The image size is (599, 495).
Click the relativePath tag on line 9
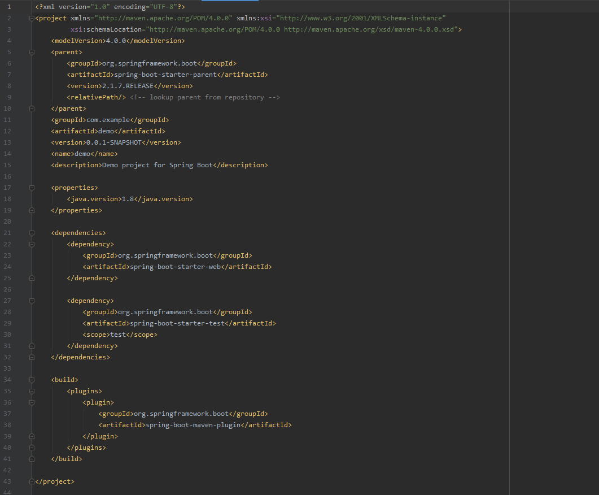coord(97,97)
